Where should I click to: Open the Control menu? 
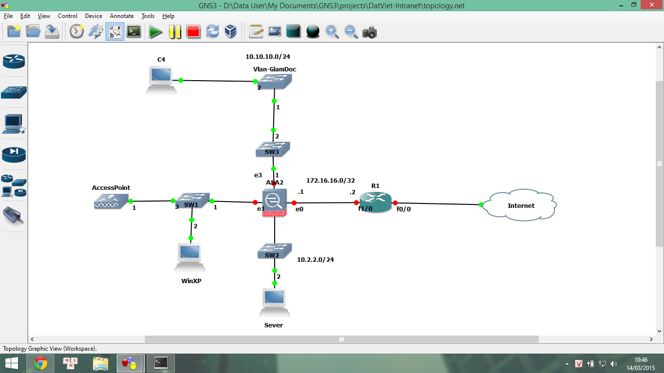tap(68, 16)
